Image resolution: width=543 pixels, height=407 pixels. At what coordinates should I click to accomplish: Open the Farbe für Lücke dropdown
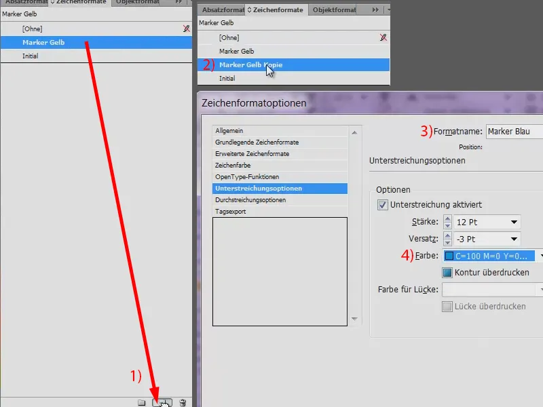(x=540, y=290)
